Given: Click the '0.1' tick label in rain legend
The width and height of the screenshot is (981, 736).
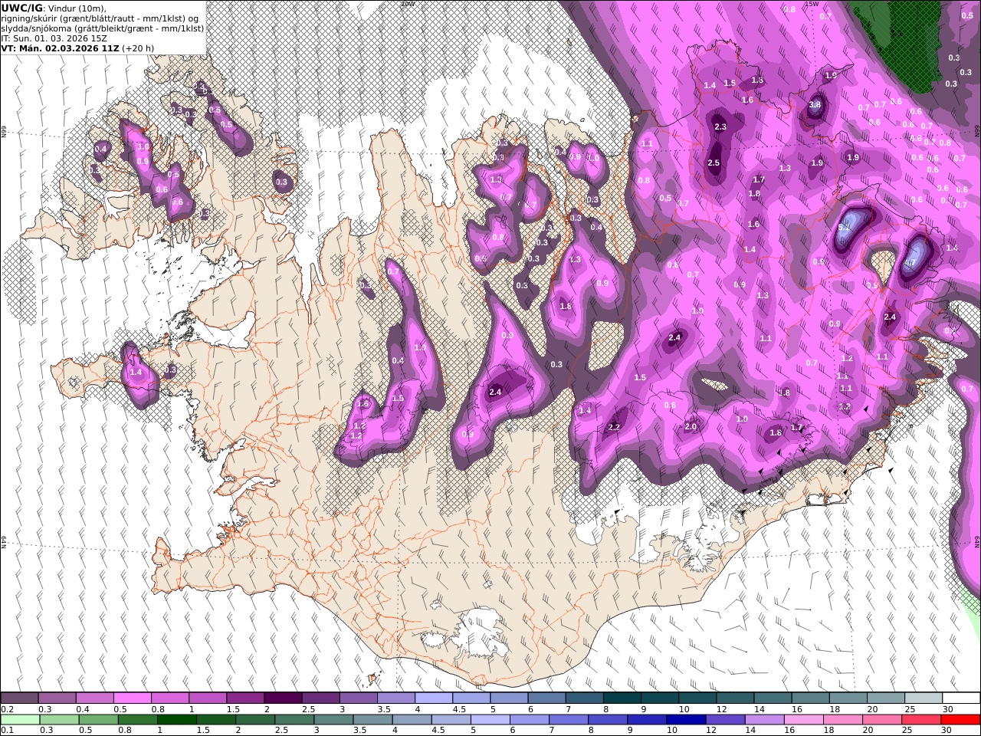Looking at the screenshot, I should pos(7,731).
